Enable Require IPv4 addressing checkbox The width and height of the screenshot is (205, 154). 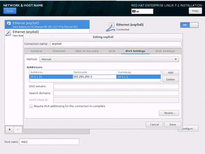(x=31, y=106)
